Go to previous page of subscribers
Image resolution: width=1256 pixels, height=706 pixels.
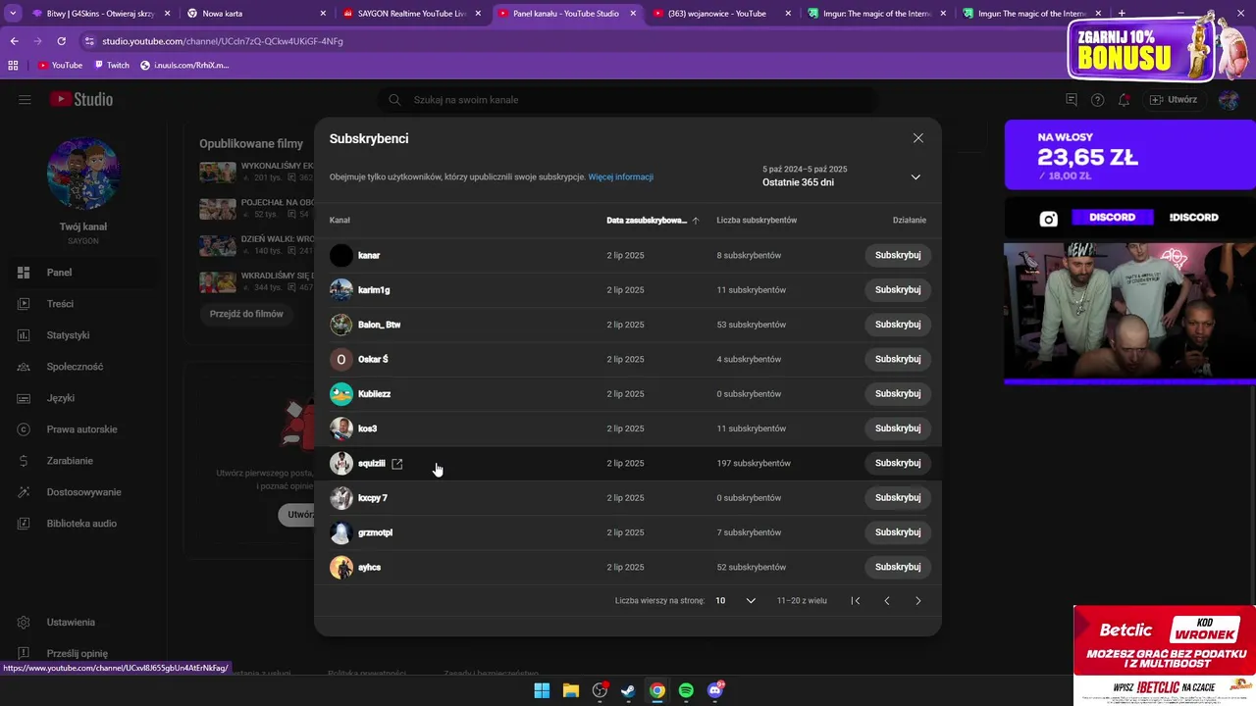pyautogui.click(x=887, y=600)
